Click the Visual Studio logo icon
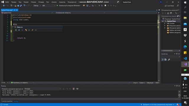 [x=3, y=2]
